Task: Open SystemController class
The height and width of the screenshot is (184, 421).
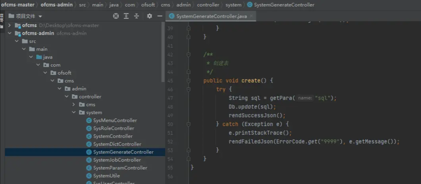Action: (113, 136)
